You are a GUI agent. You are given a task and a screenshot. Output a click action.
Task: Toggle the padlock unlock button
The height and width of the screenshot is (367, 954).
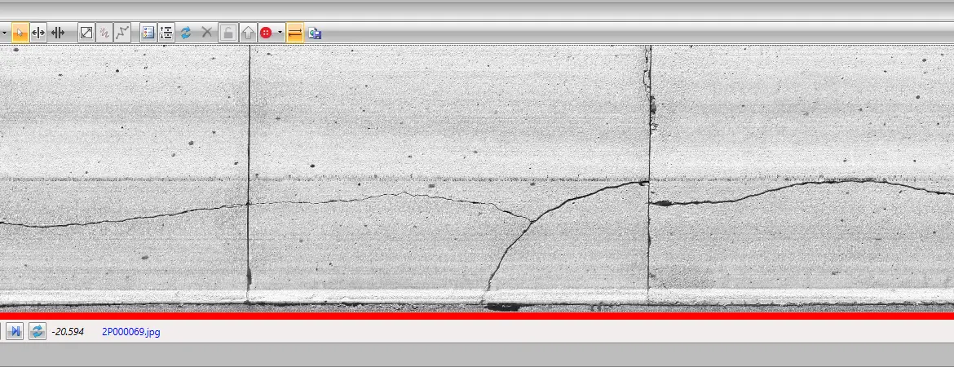pos(228,33)
